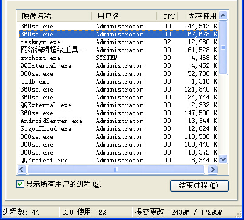Select QQExternal.exe row using 4,452 K
The width and height of the screenshot is (244, 220).
[x=118, y=65]
